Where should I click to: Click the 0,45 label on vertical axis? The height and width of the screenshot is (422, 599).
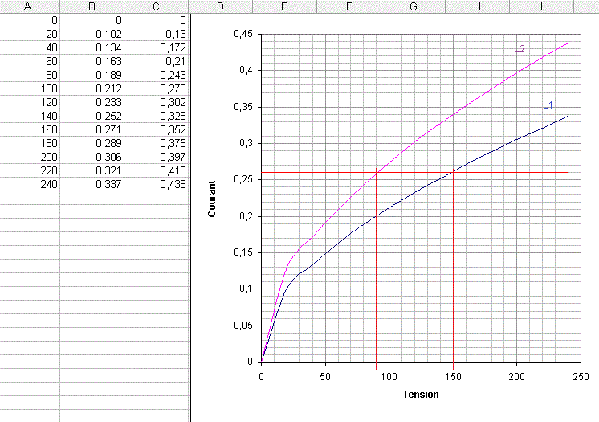coord(243,34)
